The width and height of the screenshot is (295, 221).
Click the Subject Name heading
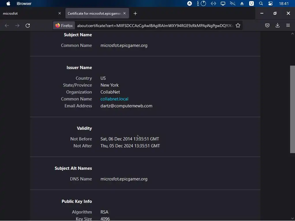pyautogui.click(x=78, y=35)
